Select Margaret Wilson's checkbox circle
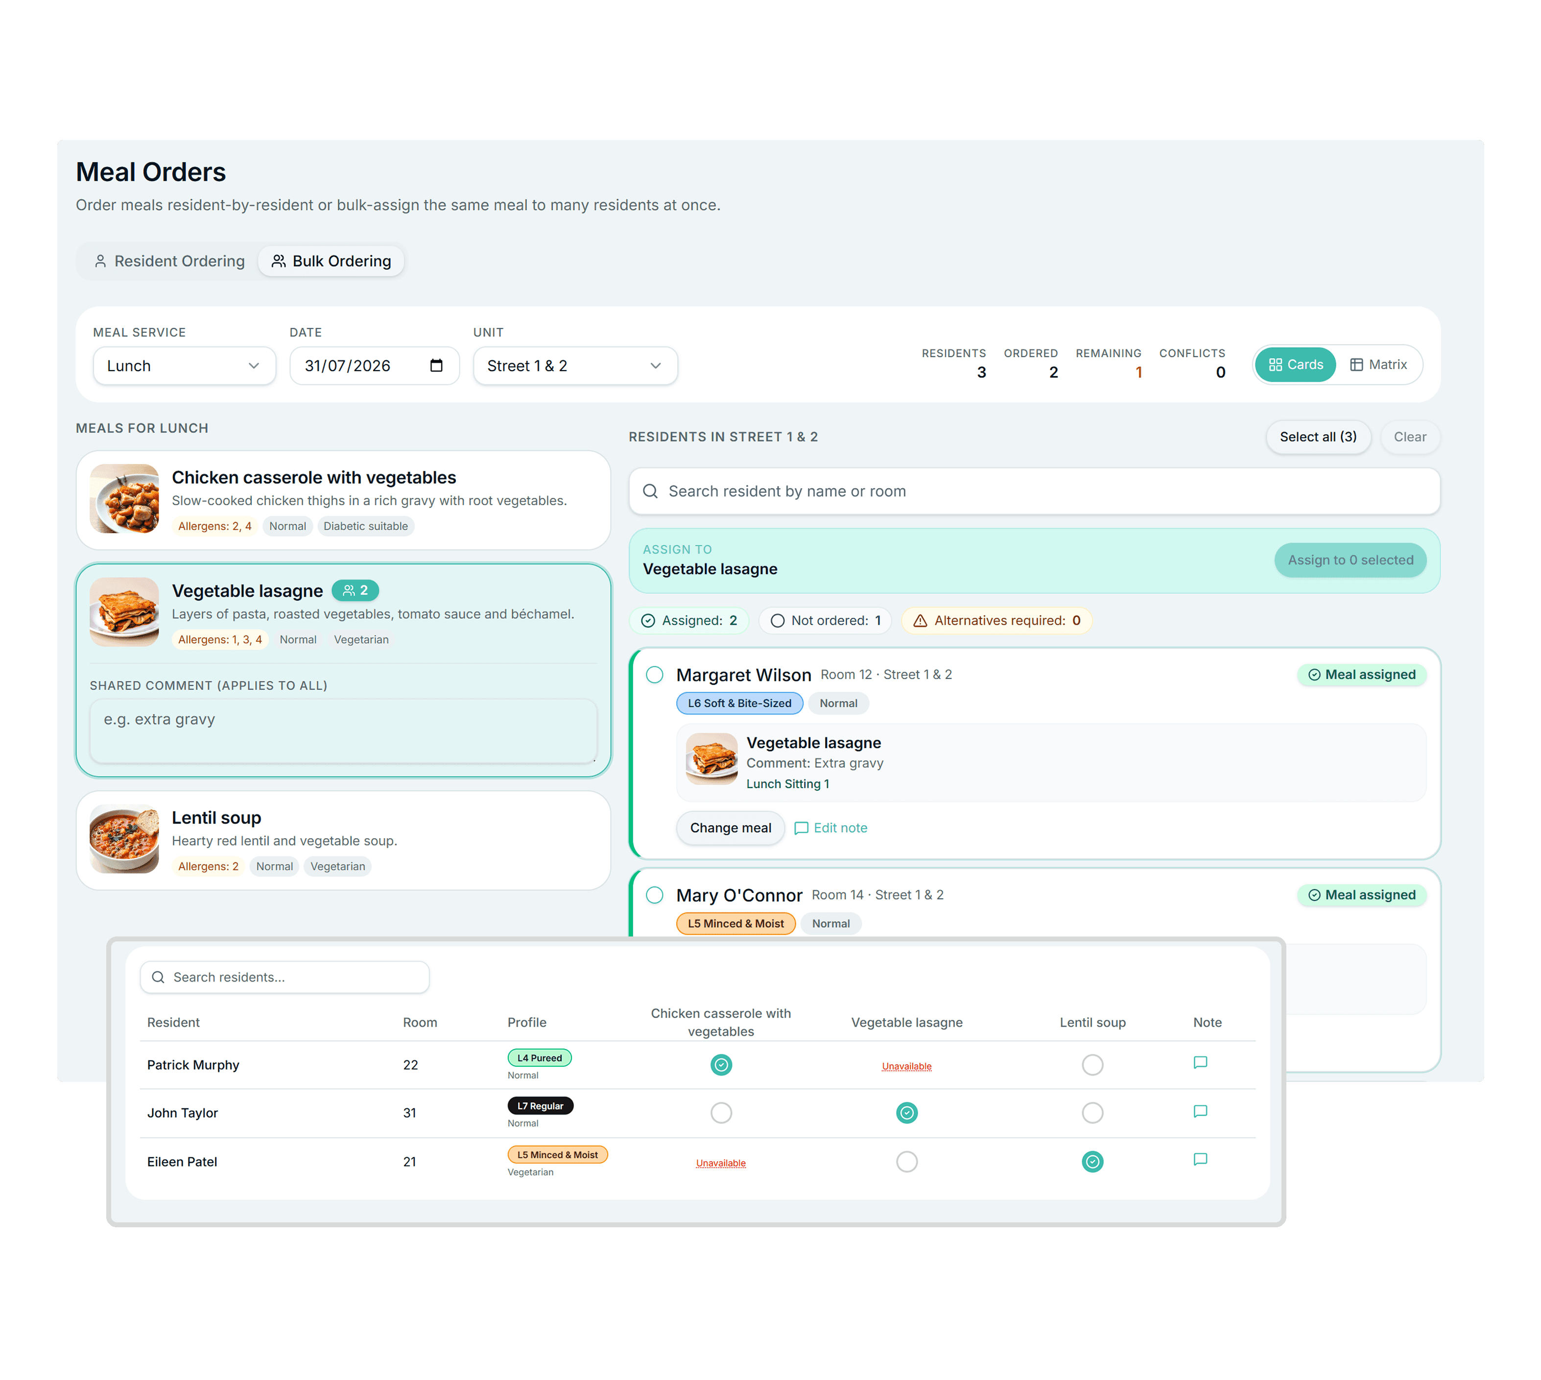The width and height of the screenshot is (1541, 1380). click(655, 675)
